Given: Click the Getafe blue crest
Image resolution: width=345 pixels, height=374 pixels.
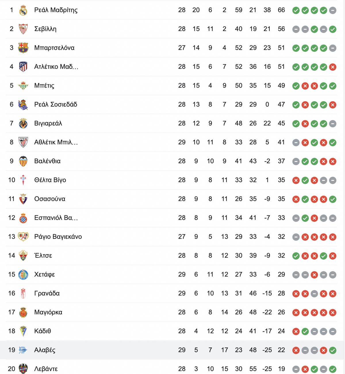Looking at the screenshot, I should click(x=23, y=275).
